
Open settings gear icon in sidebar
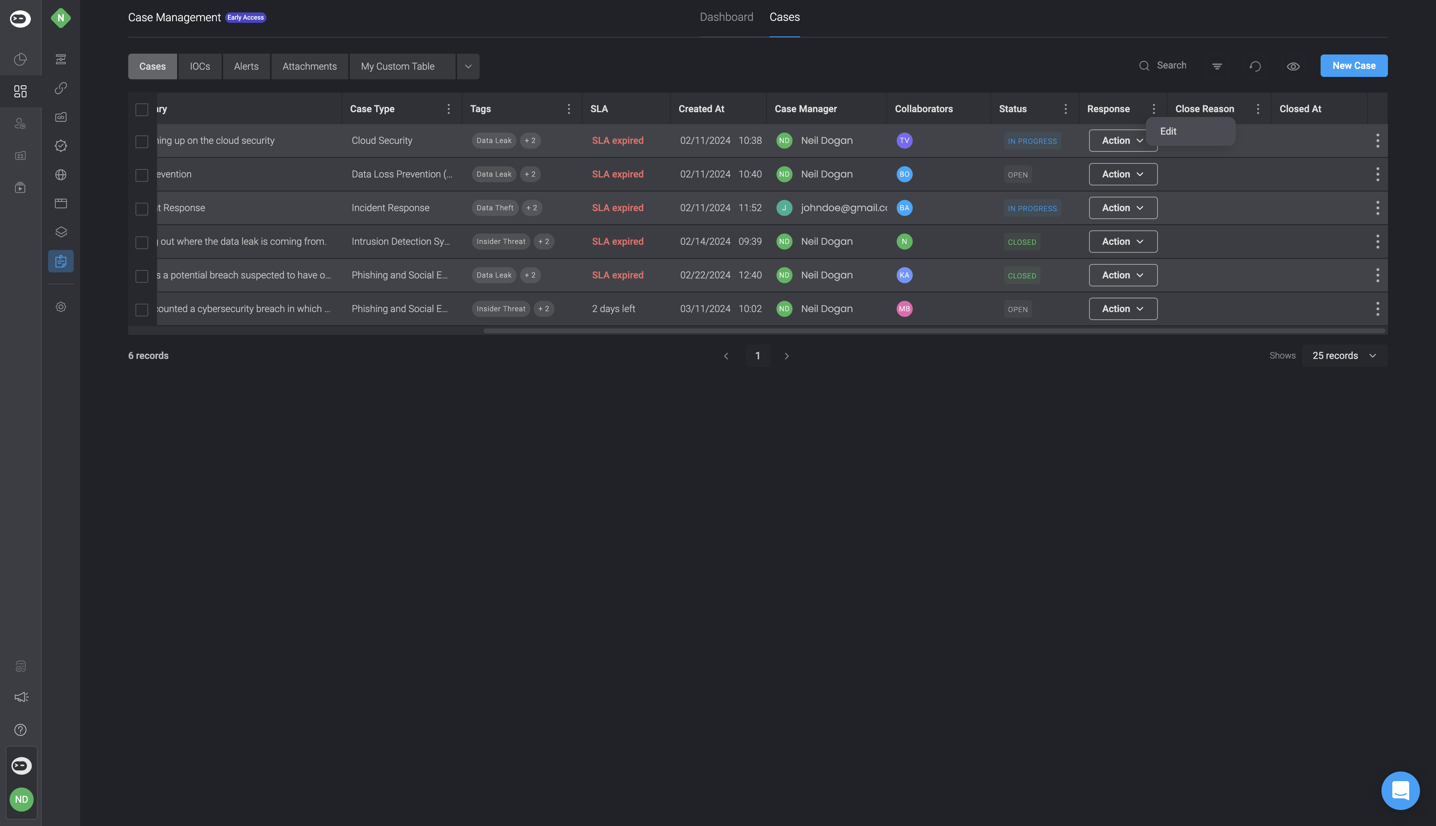tap(61, 307)
